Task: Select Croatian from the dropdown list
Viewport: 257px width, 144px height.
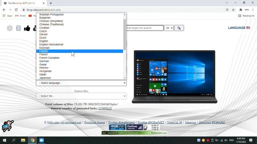Action: click(80, 28)
